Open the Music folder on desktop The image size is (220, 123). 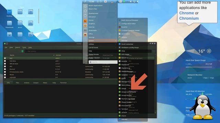[20, 24]
